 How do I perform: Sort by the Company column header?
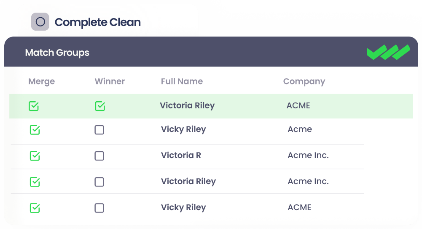click(x=304, y=82)
